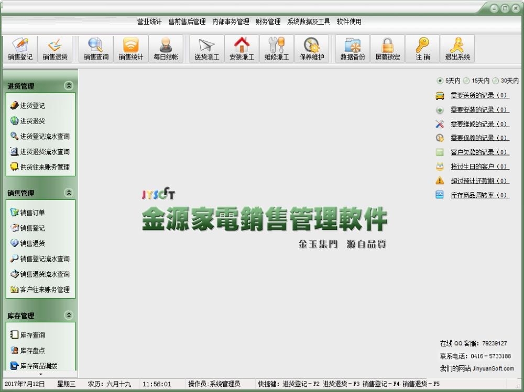This screenshot has height=392, width=524.
Task: Open 送货派工 in the toolbar
Action: click(206, 49)
